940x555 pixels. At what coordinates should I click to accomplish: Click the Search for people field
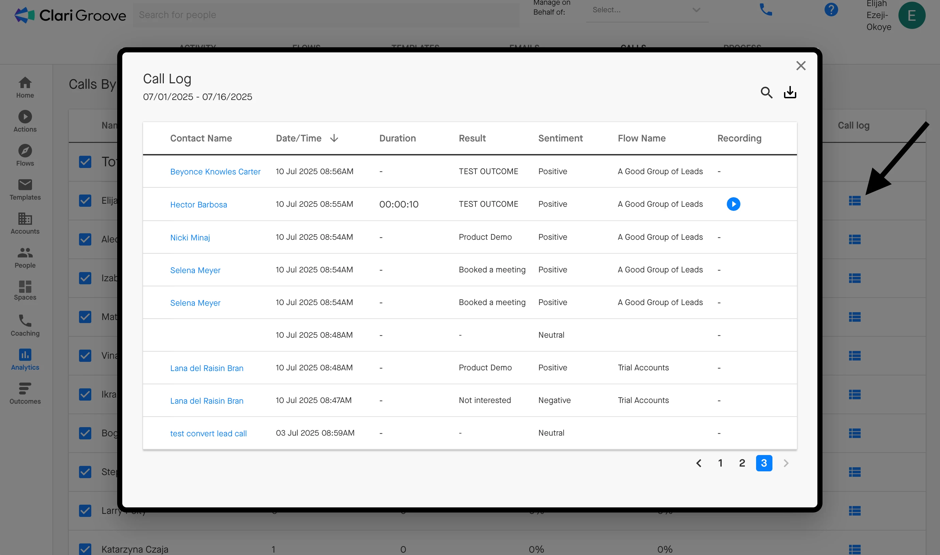coord(326,15)
